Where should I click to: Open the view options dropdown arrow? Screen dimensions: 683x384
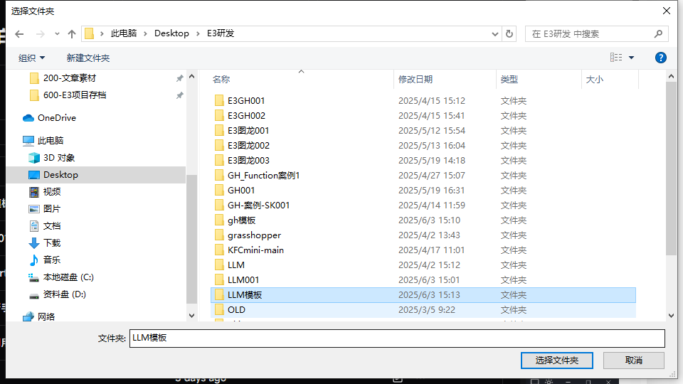click(x=631, y=58)
